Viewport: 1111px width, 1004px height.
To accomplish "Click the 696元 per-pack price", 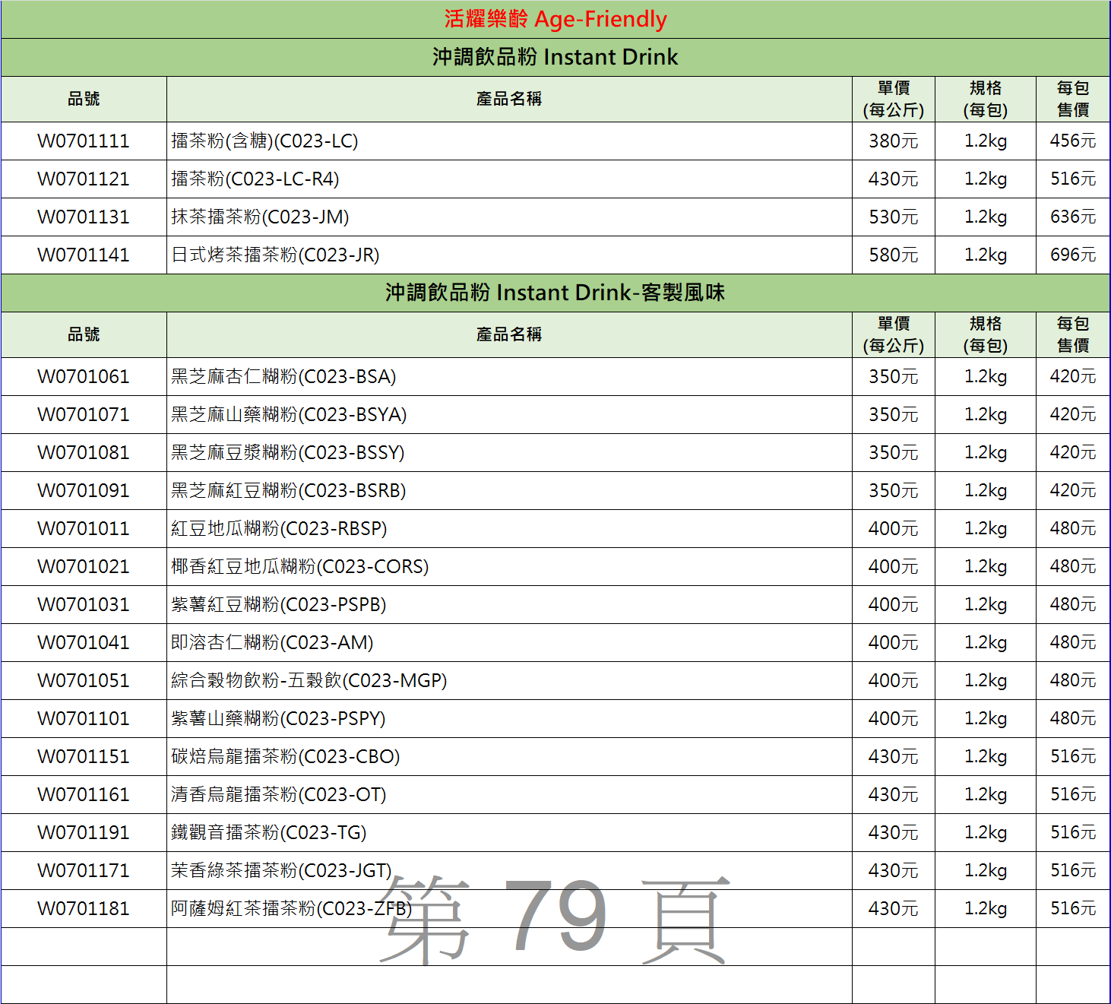I will tap(1072, 255).
